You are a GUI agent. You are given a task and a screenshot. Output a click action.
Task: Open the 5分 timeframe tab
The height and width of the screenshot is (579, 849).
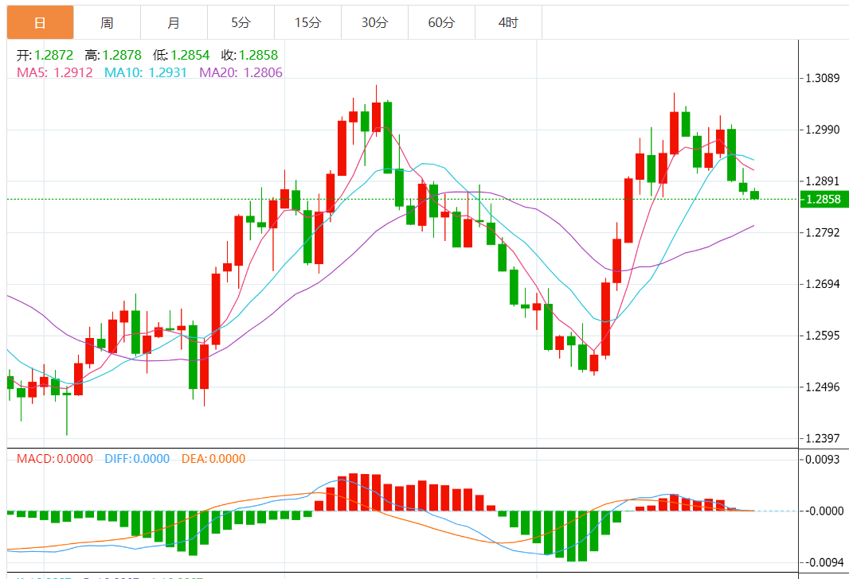tap(241, 23)
